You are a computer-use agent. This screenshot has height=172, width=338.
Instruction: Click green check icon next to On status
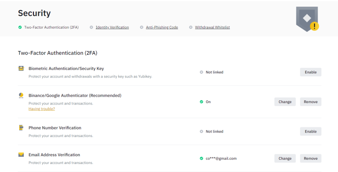tap(201, 102)
